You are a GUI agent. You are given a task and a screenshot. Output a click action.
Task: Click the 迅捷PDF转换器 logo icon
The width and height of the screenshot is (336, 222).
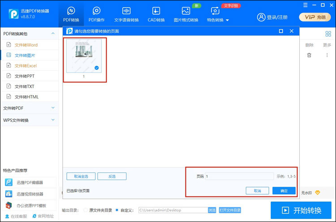13,14
